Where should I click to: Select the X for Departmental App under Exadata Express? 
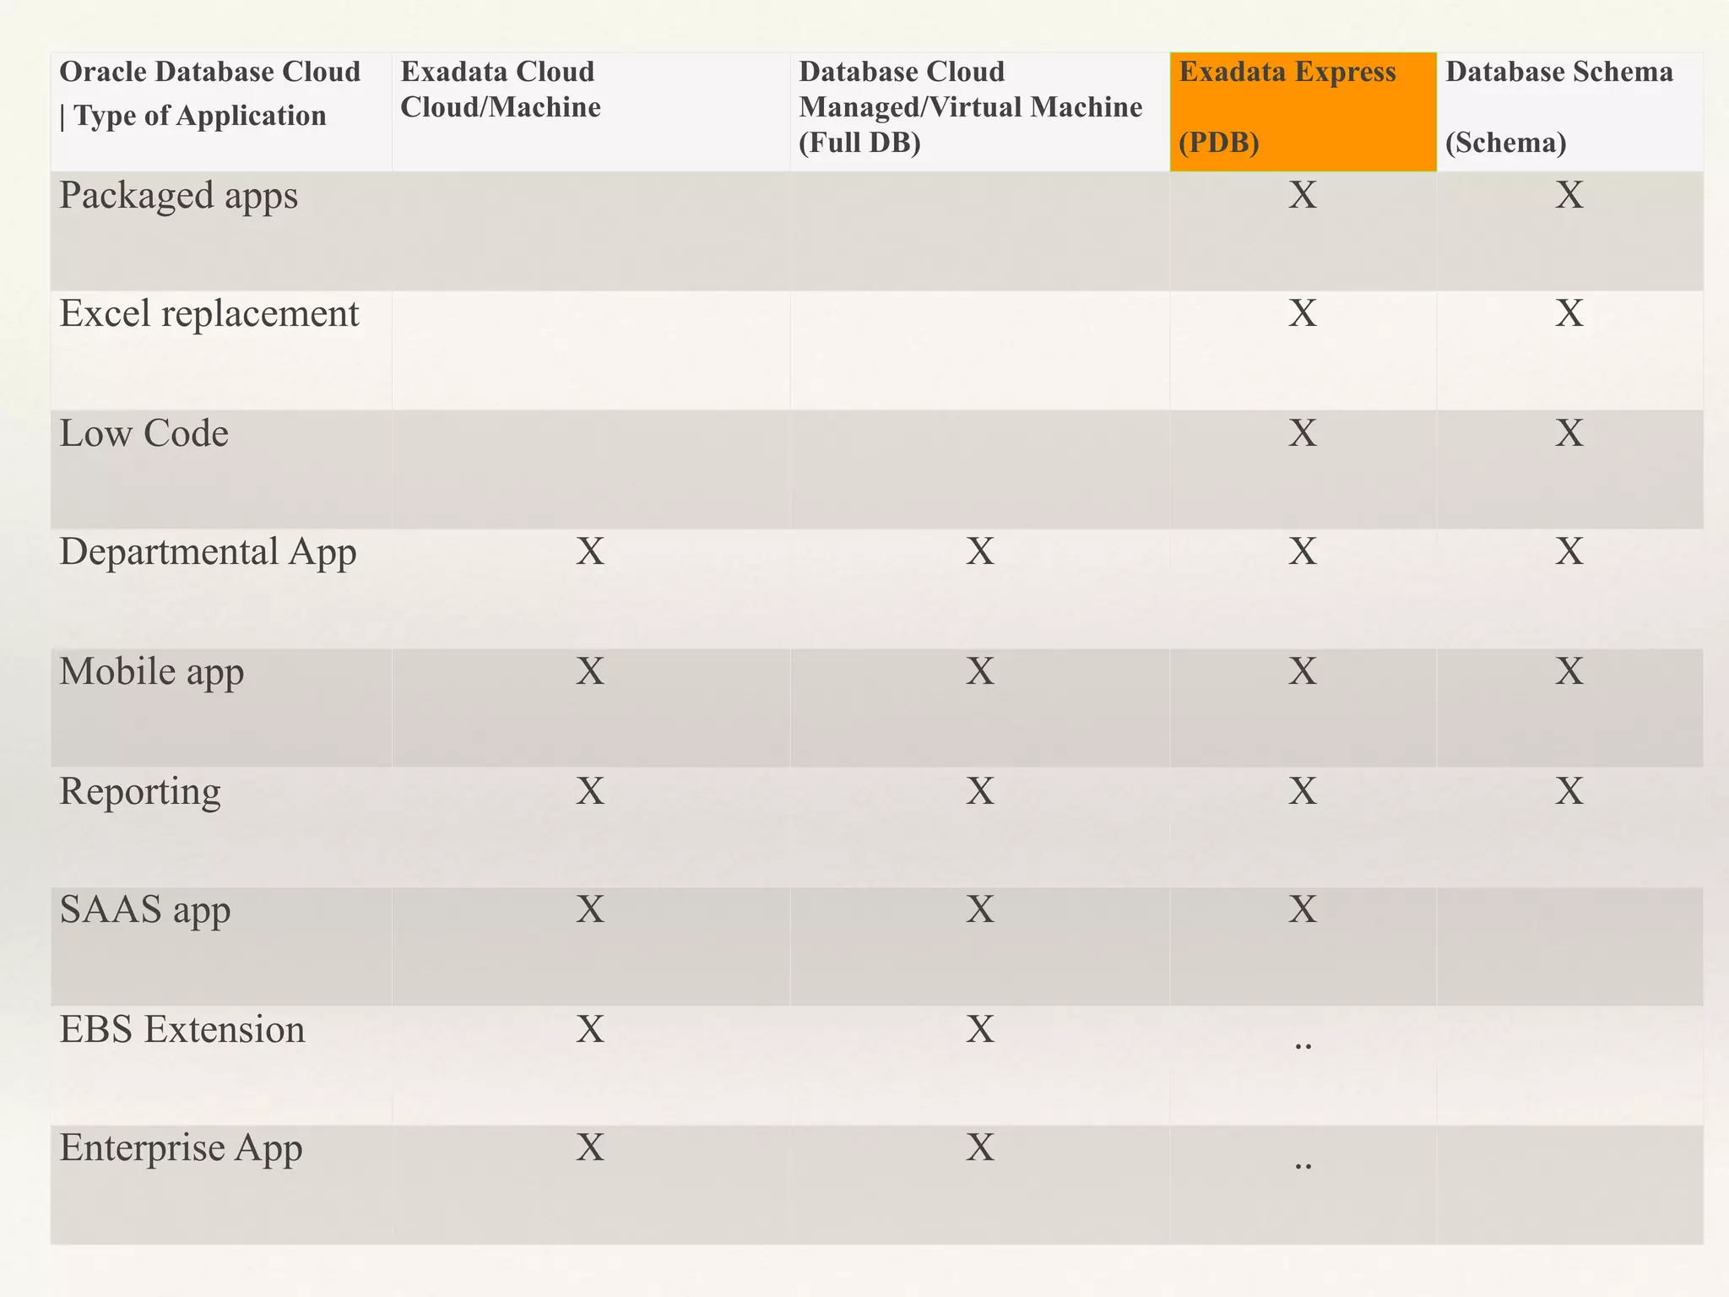pos(1303,552)
